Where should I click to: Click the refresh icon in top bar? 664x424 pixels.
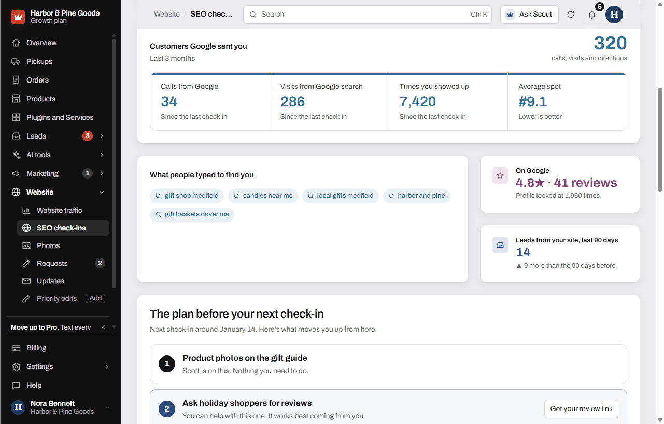tap(571, 15)
